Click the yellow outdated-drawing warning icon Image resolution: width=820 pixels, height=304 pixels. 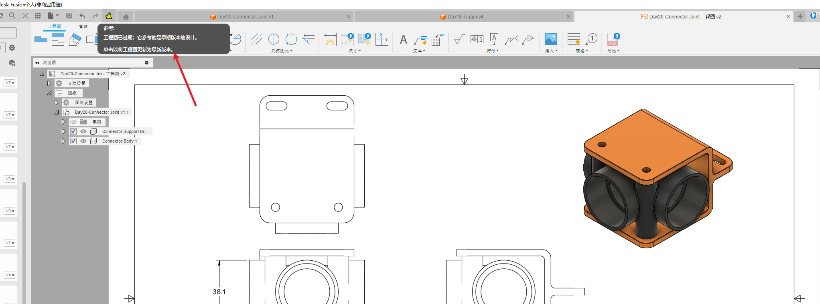[x=109, y=16]
